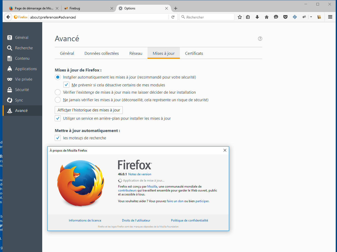Focus the Rechercher search box

[207, 17]
